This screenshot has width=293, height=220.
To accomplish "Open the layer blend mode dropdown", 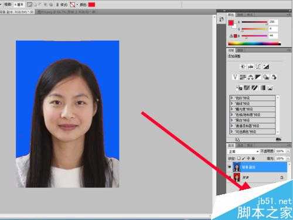I will click(243, 151).
